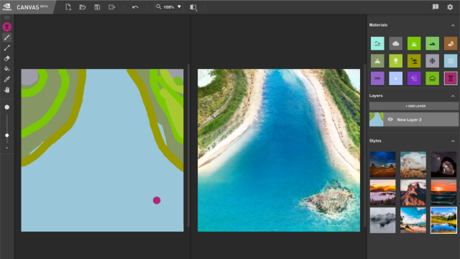Apply the red rocky mountain style
Screen dimensions: 460x259
[x=413, y=192]
